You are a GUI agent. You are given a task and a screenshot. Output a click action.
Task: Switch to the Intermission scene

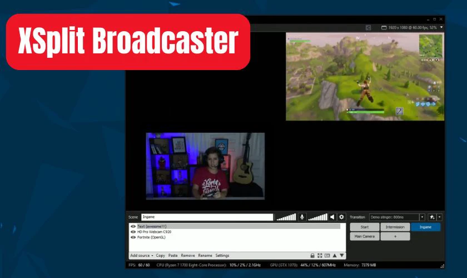pyautogui.click(x=395, y=227)
